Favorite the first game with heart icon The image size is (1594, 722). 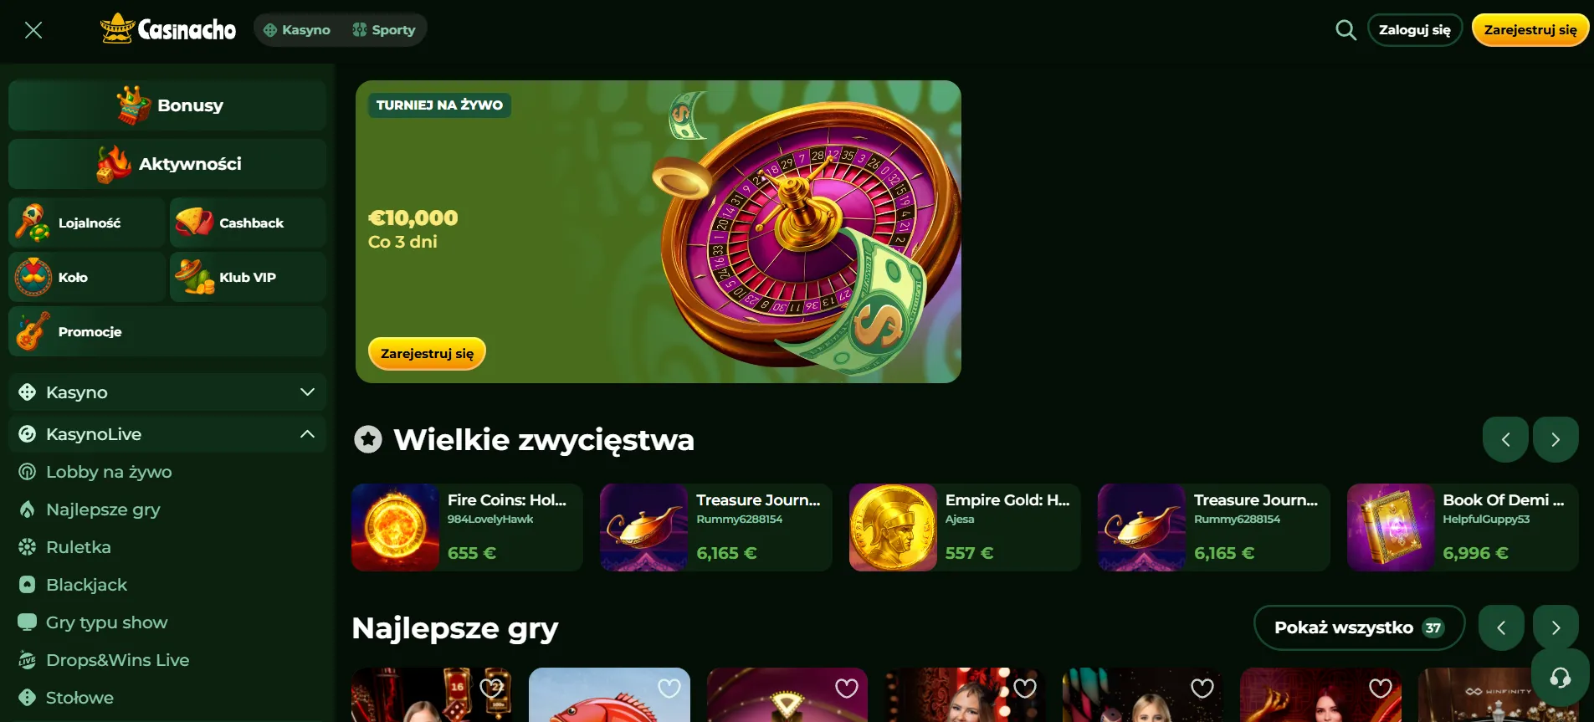(x=491, y=688)
